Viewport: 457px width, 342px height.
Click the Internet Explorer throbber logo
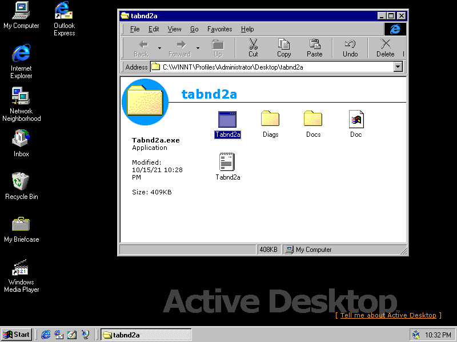pos(395,29)
